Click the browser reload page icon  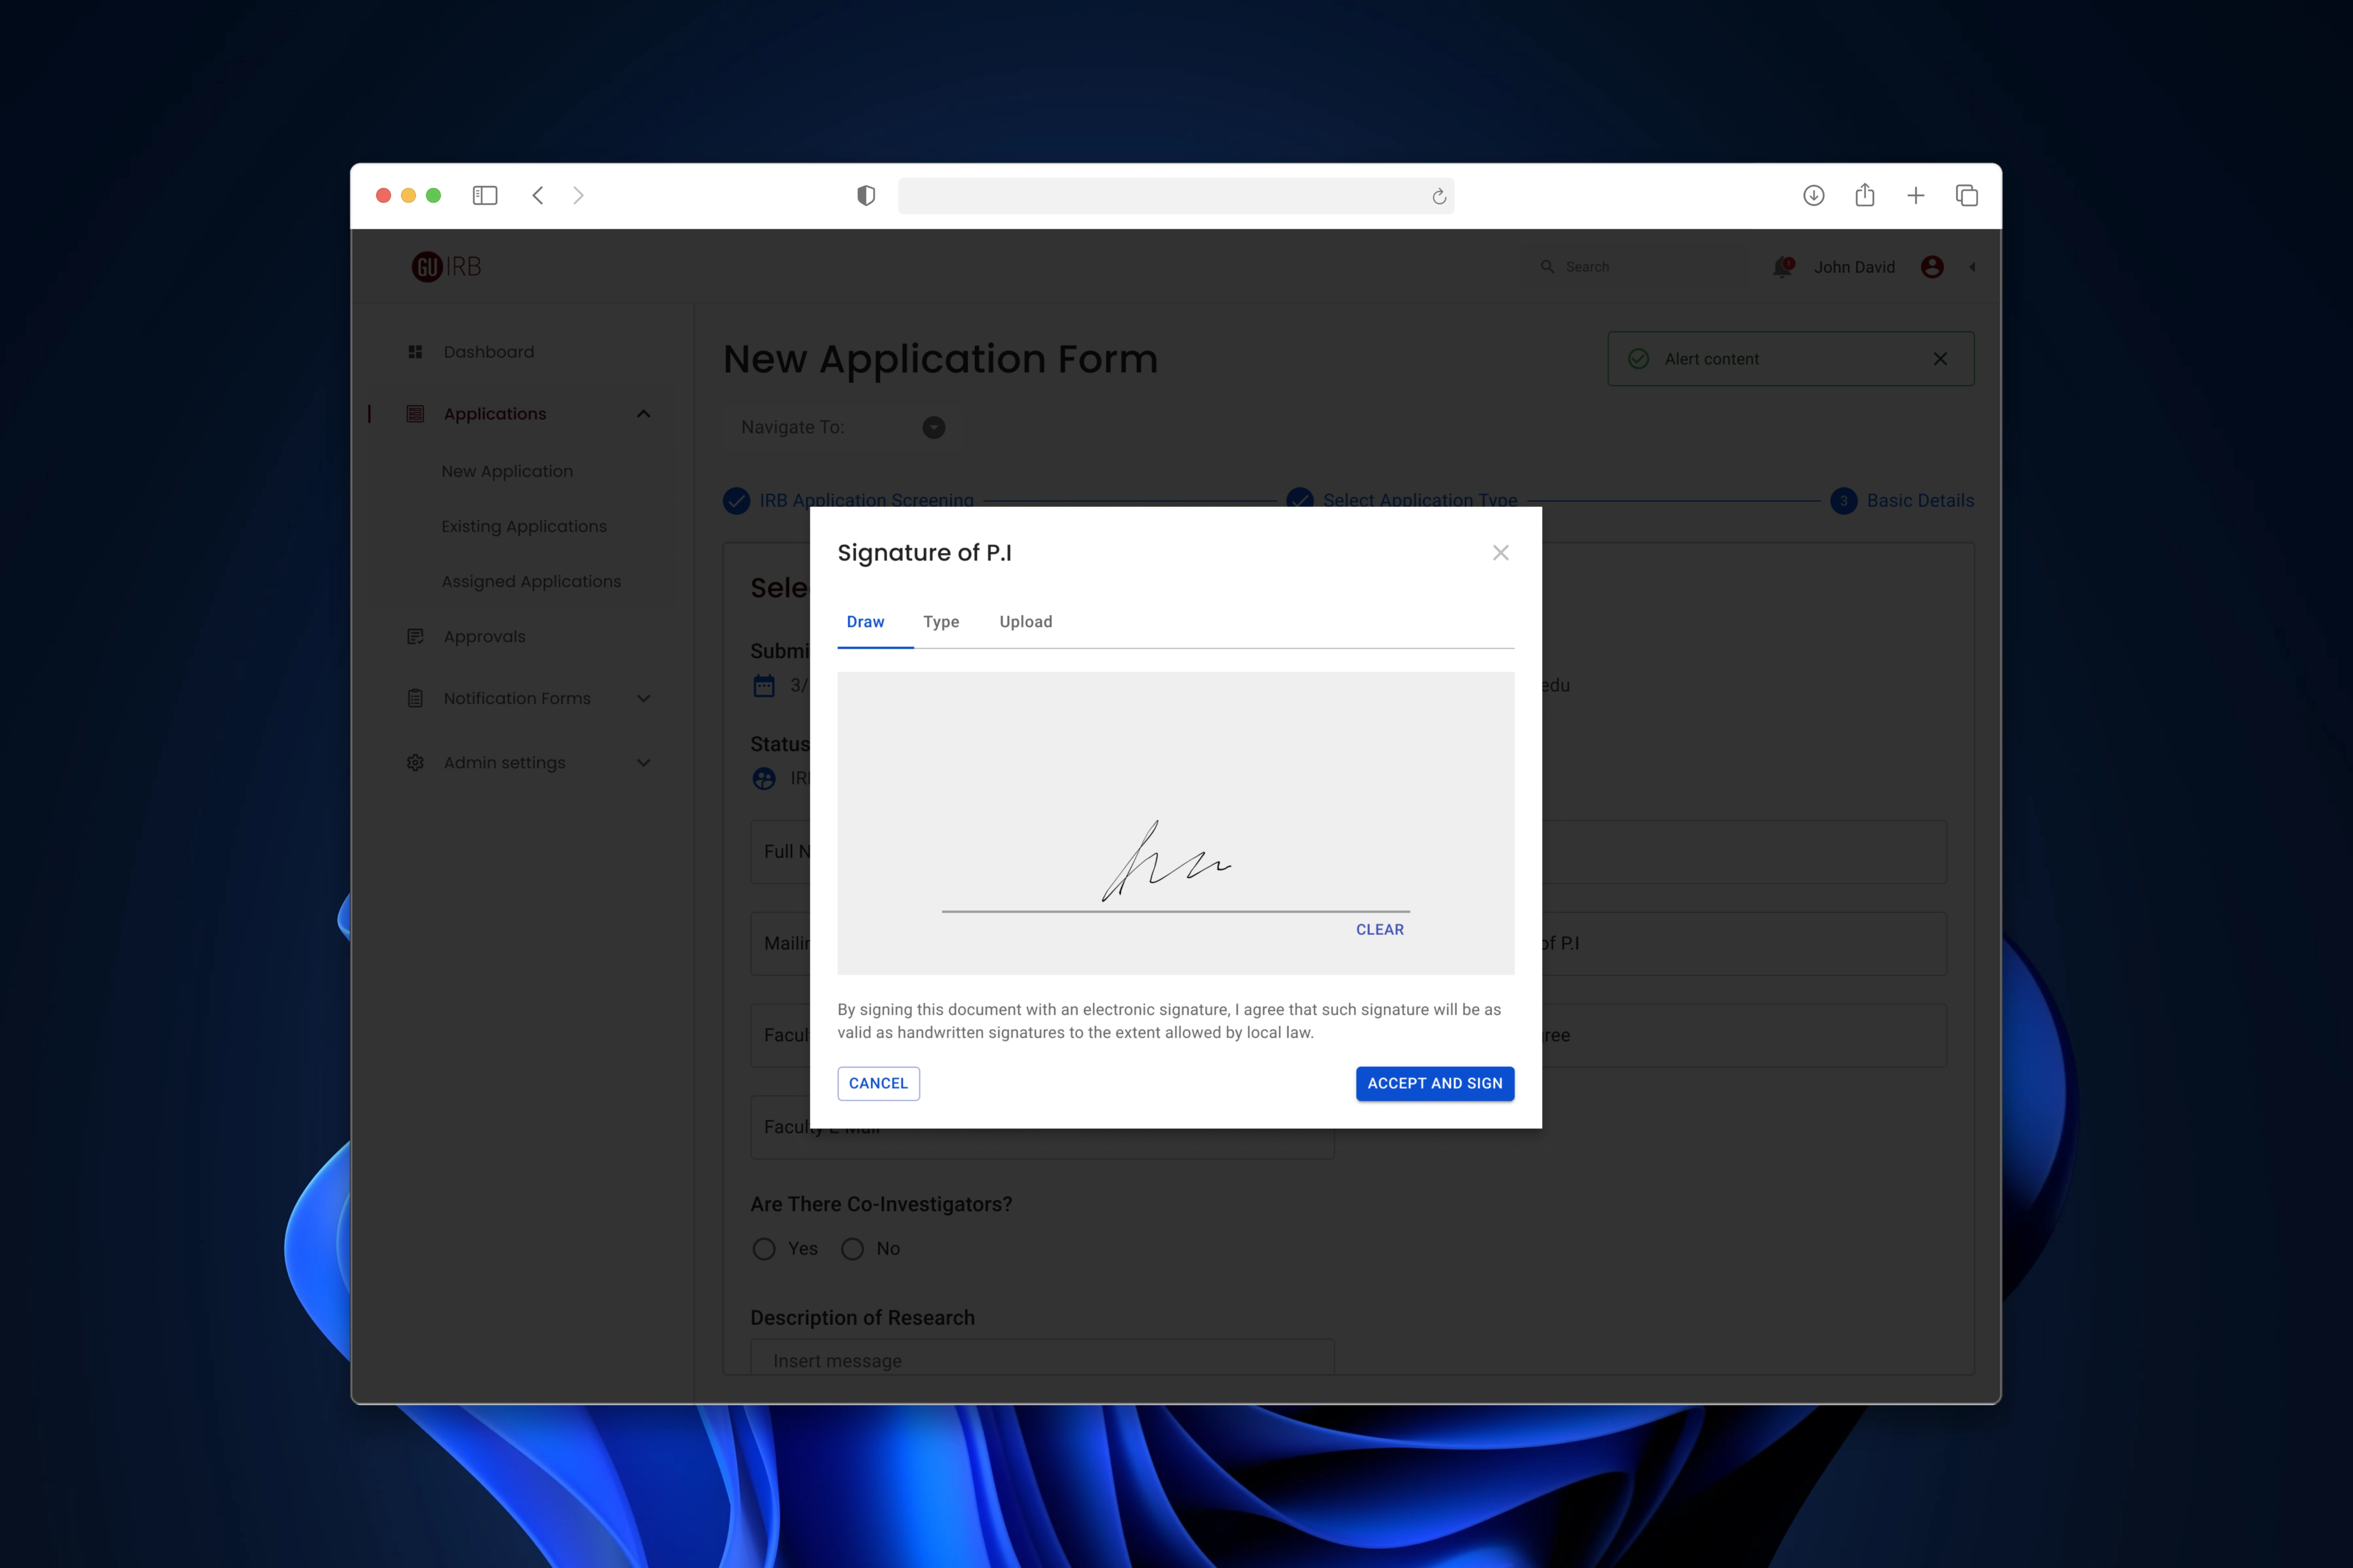[x=1439, y=196]
